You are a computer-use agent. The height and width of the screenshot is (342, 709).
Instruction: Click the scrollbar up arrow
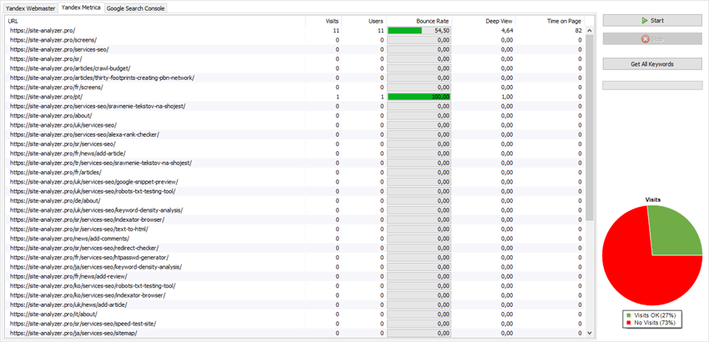point(589,30)
